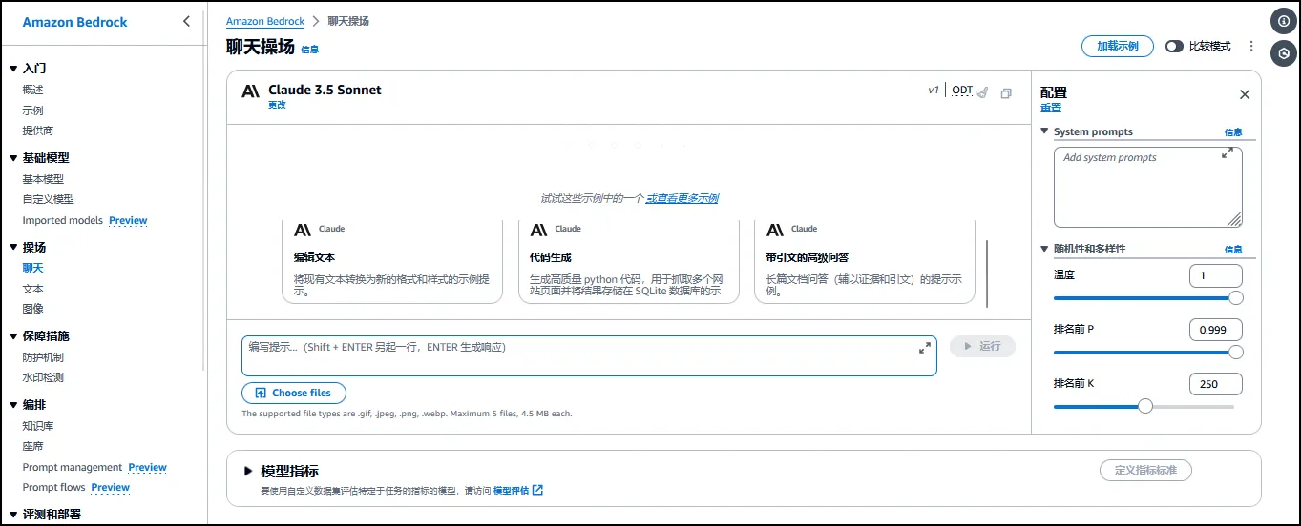
Task: Click the Claude logo on 编辑文本 card
Action: click(304, 229)
